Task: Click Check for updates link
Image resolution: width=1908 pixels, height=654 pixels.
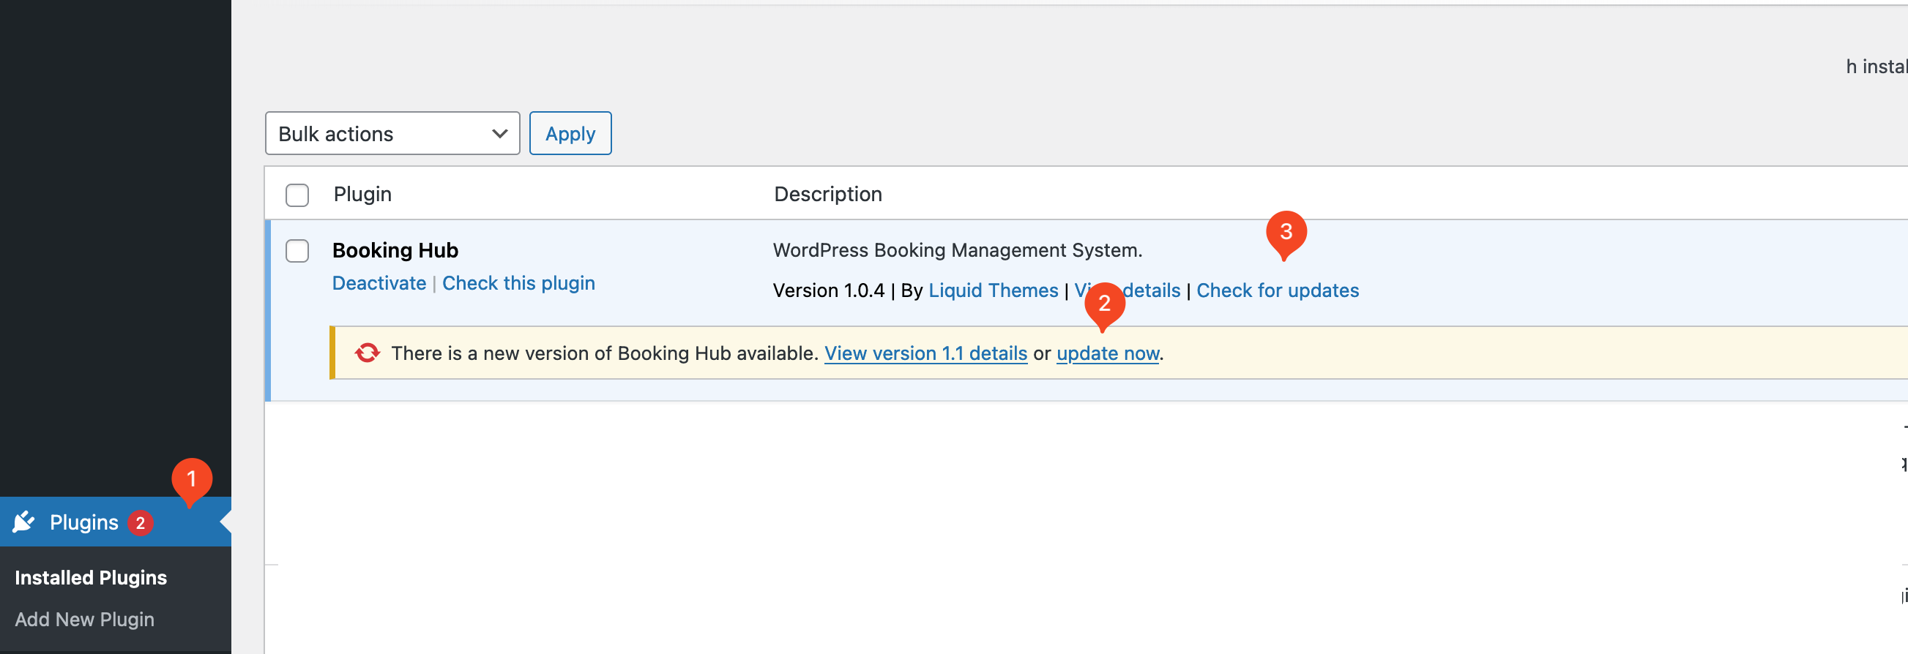Action: click(1277, 290)
